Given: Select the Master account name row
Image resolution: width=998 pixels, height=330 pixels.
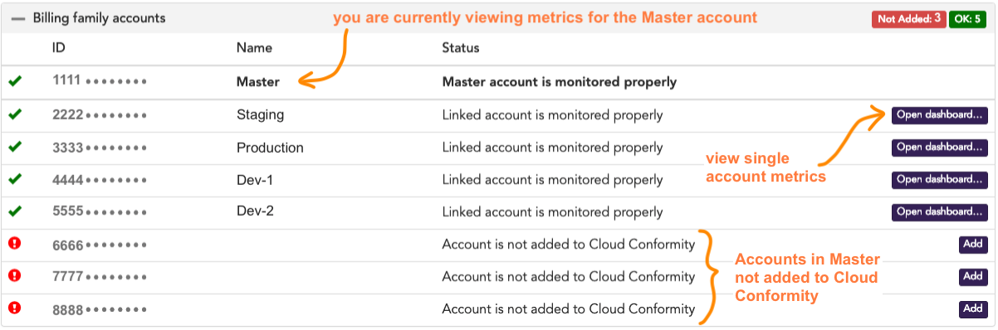Looking at the screenshot, I should [x=498, y=82].
